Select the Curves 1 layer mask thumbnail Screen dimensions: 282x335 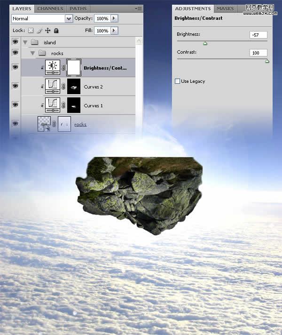74,105
